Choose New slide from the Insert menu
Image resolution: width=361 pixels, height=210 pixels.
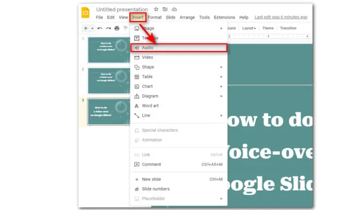(x=178, y=179)
